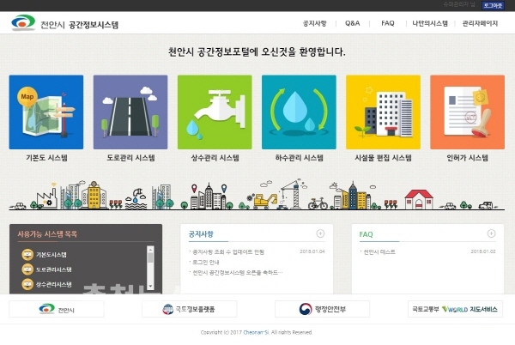Open the 기본도 시스템 map icon tile
The height and width of the screenshot is (345, 515).
click(45, 112)
